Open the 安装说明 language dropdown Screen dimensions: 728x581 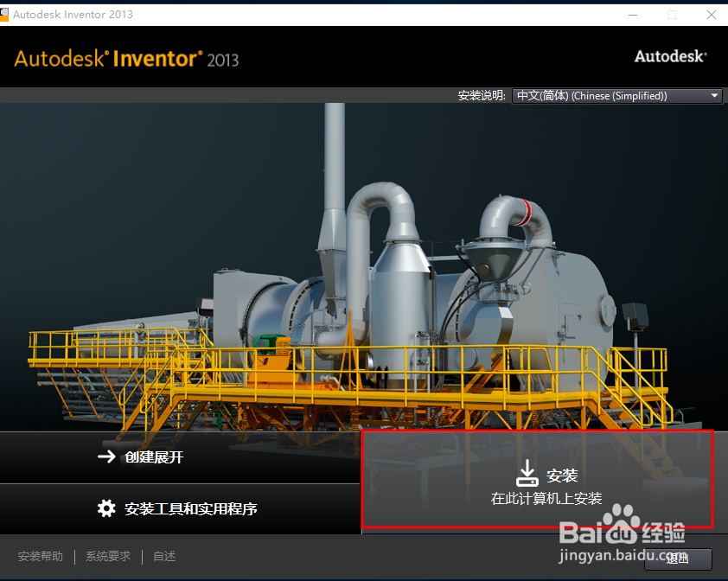pyautogui.click(x=616, y=96)
